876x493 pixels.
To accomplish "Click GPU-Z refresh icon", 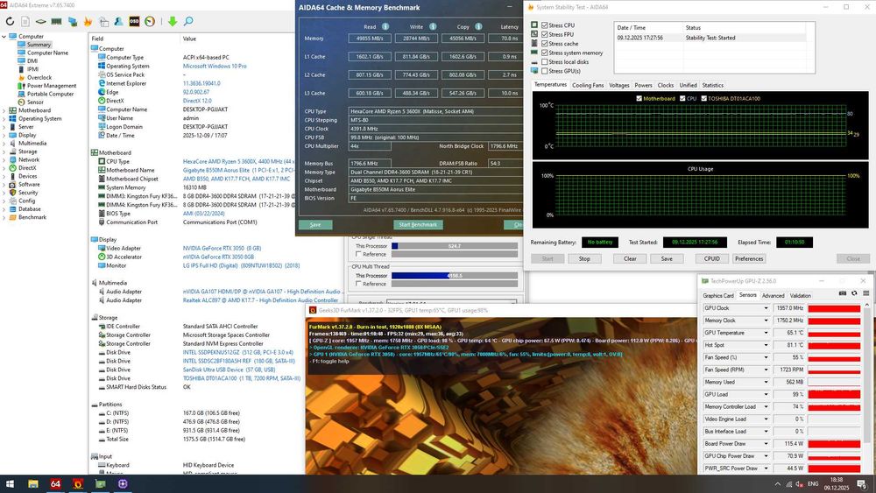I will (854, 293).
